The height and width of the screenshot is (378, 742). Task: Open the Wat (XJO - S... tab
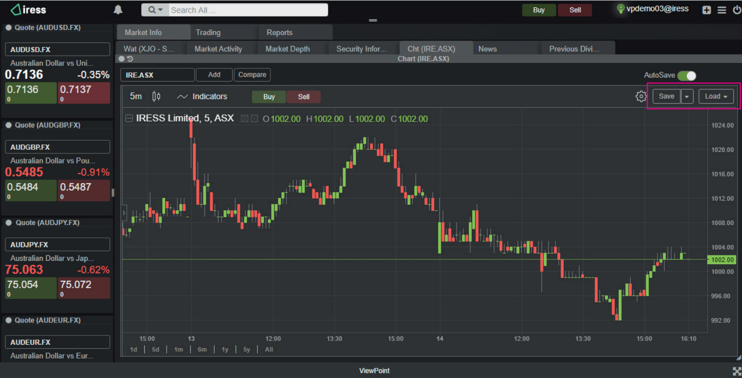pos(152,49)
